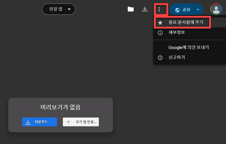
Task: Expand the 연결 앱 dropdown arrow
Action: (69, 9)
